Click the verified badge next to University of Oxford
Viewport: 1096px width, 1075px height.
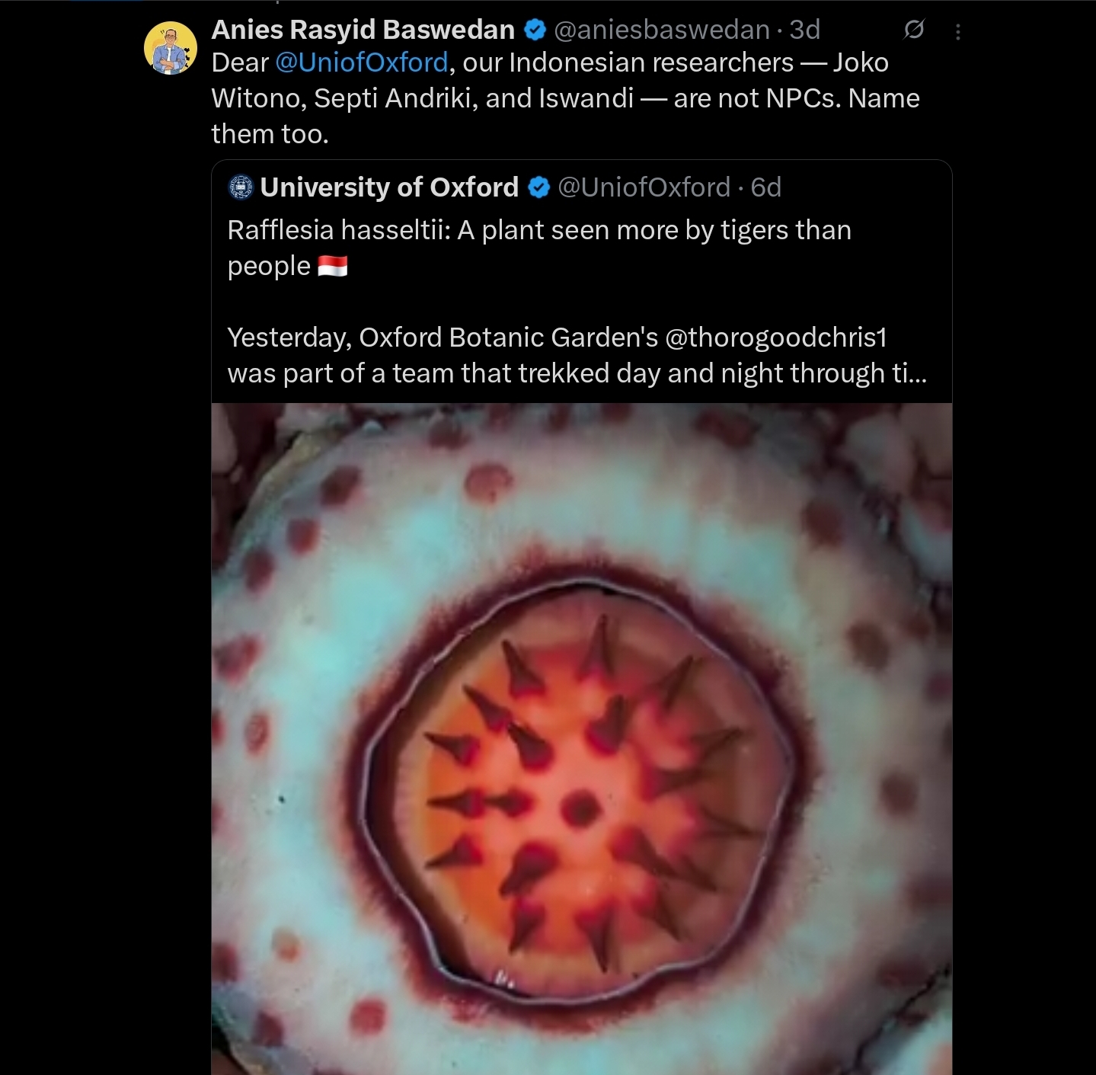(538, 187)
